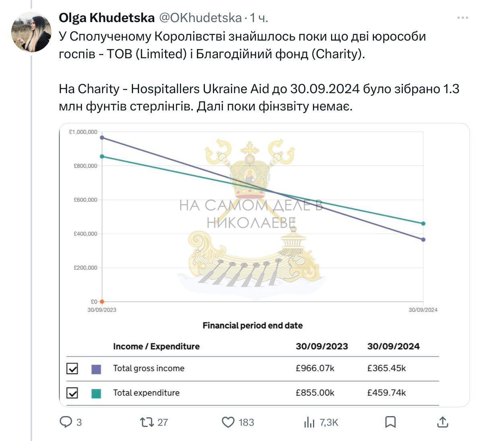Open the three-dot more options menu
Screen dimensions: 503x441
click(463, 18)
